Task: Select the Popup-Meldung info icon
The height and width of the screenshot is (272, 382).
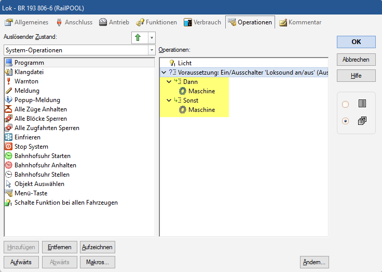Action: tap(9, 100)
